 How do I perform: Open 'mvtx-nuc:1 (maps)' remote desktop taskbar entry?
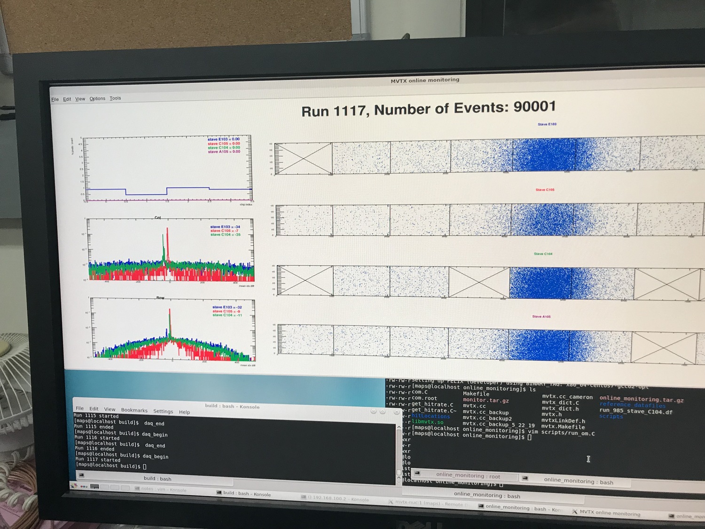(428, 503)
